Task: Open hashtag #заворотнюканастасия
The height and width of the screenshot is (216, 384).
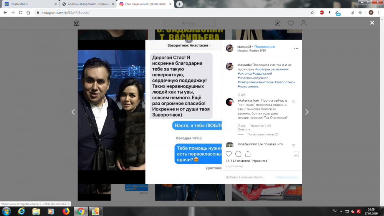Action: click(255, 82)
